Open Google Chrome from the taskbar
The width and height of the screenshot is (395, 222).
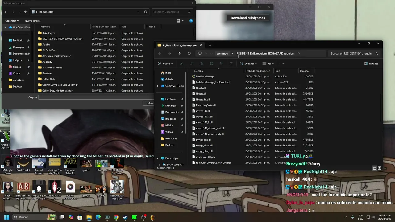(x=116, y=217)
